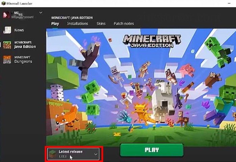Open News in the sidebar
This screenshot has height=162, width=236.
[x=19, y=30]
